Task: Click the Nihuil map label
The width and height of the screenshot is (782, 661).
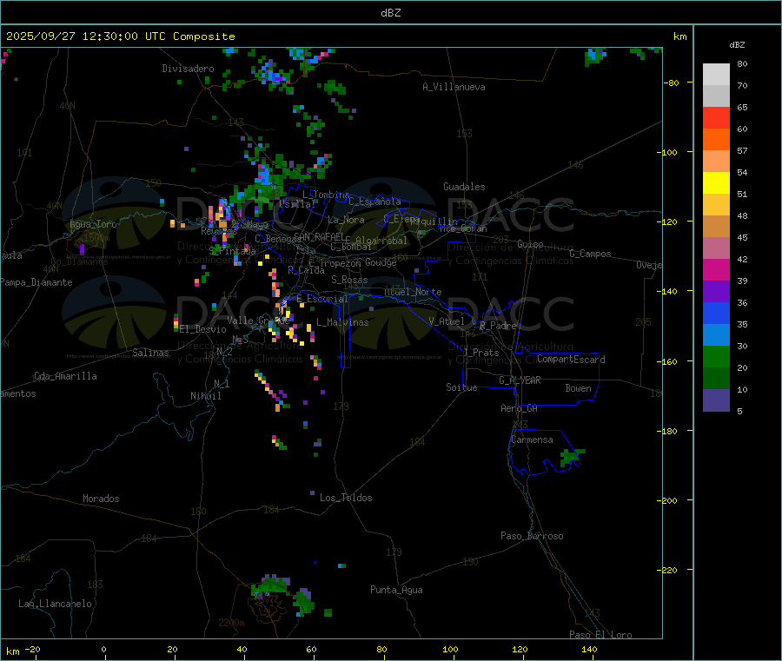Action: click(206, 396)
